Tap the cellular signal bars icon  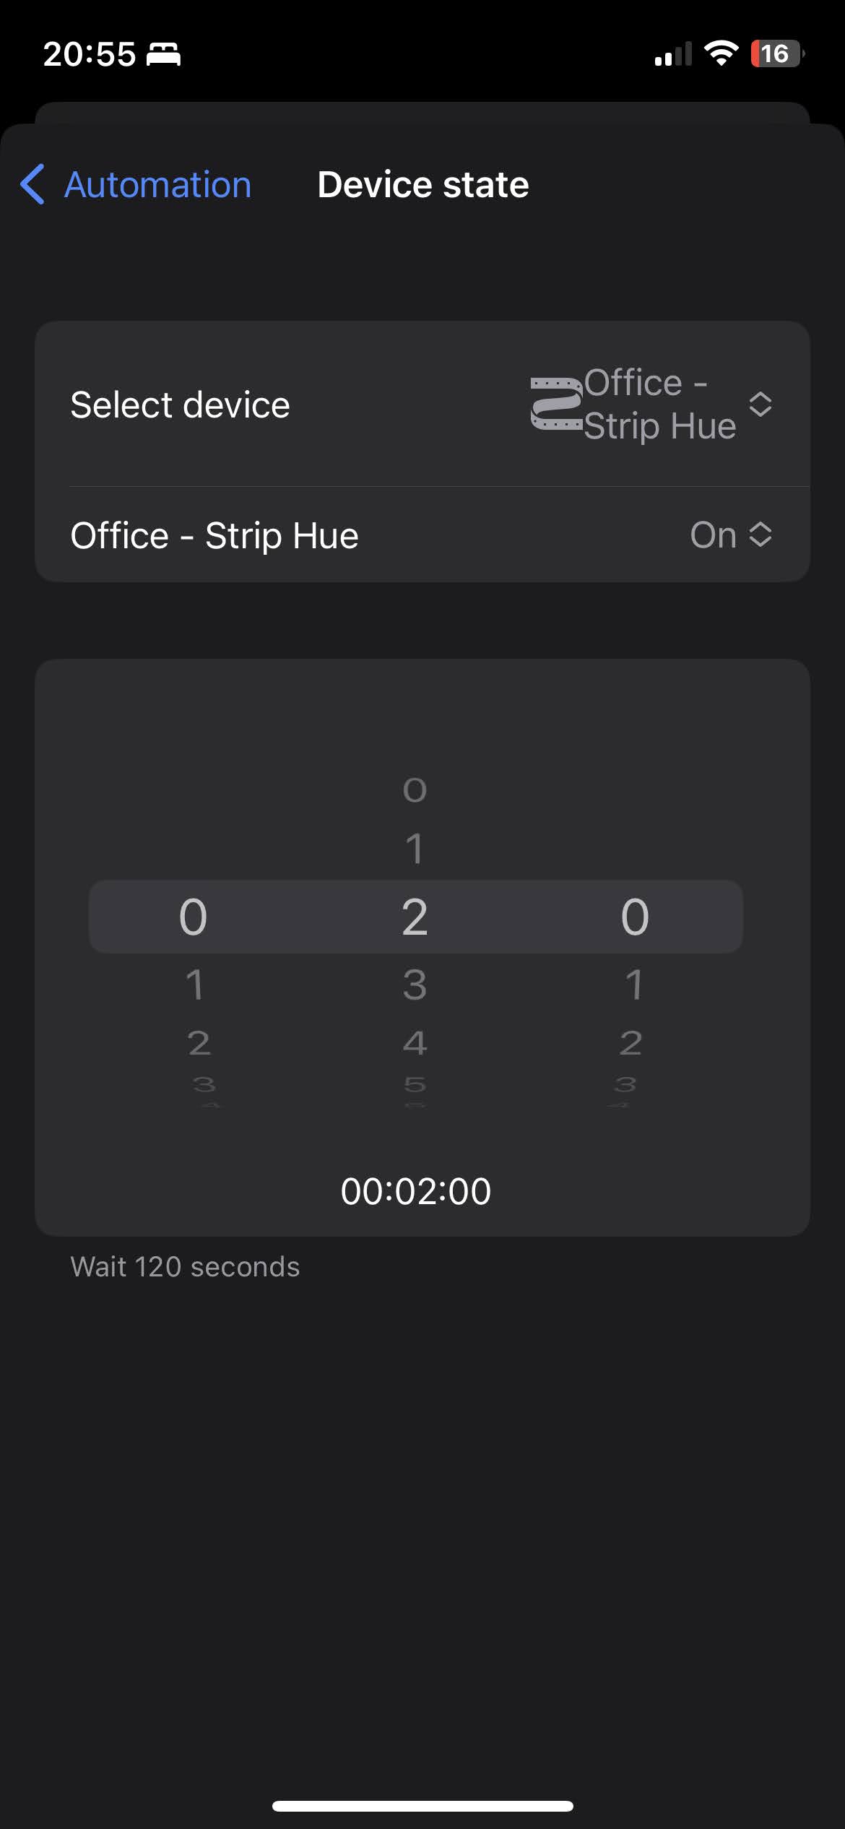(x=673, y=54)
